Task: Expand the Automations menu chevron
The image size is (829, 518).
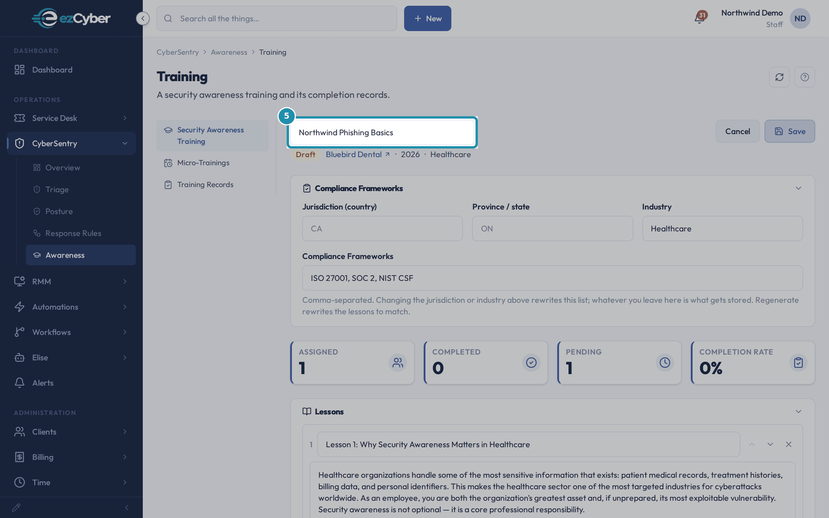Action: coord(125,306)
